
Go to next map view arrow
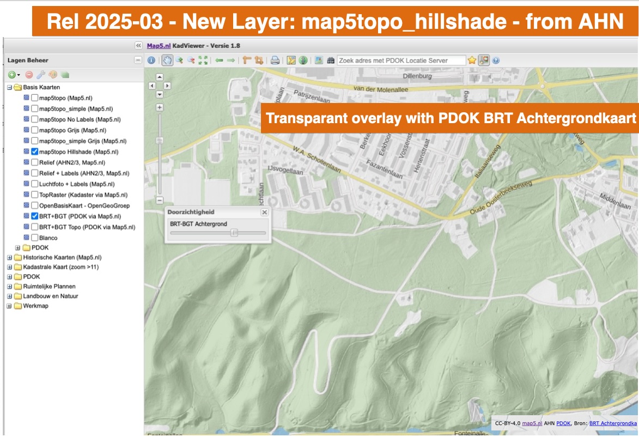tap(231, 60)
